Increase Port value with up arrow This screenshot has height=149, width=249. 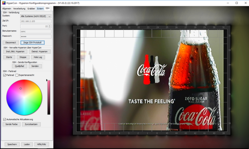tap(50, 26)
